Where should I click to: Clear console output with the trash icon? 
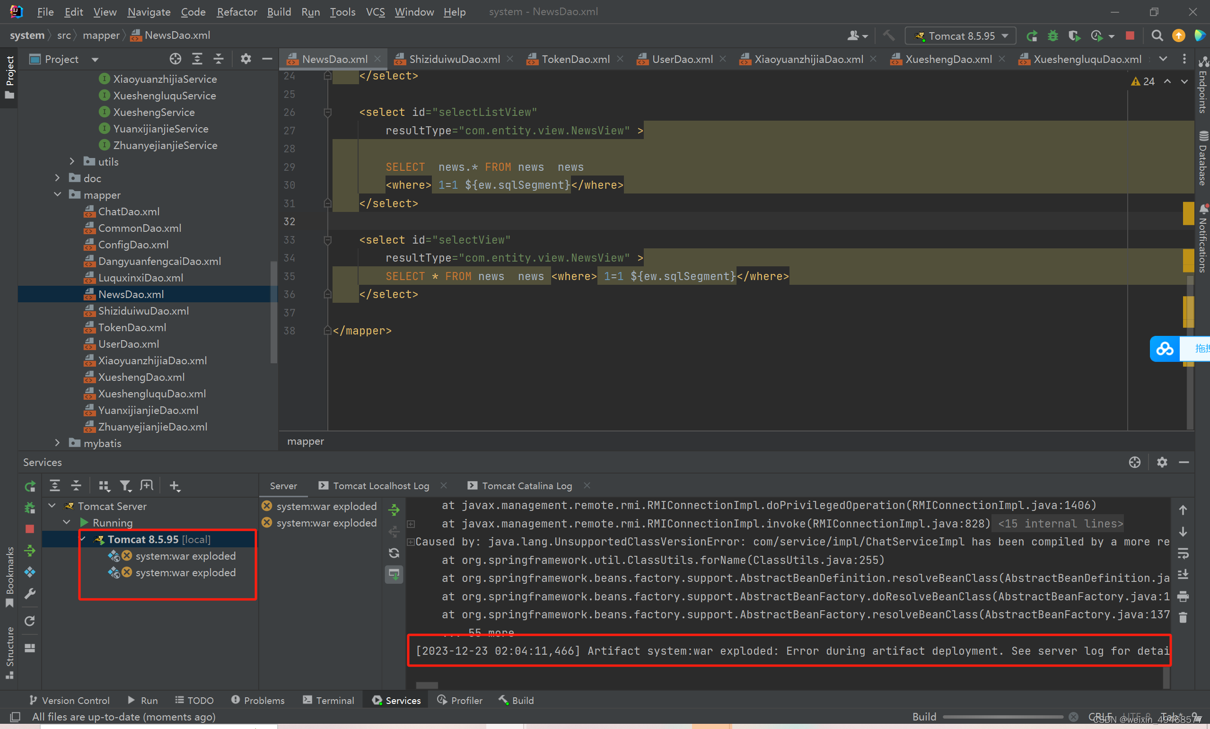(x=1183, y=617)
